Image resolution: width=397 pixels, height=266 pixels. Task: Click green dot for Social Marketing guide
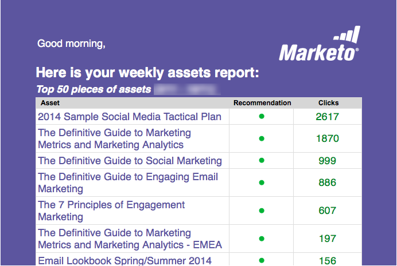point(262,161)
